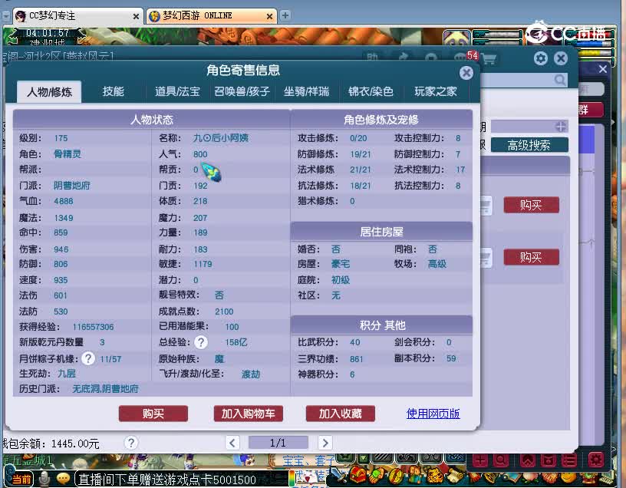Click the red plus icon on bottom toolbar
The width and height of the screenshot is (626, 488).
pos(480,460)
